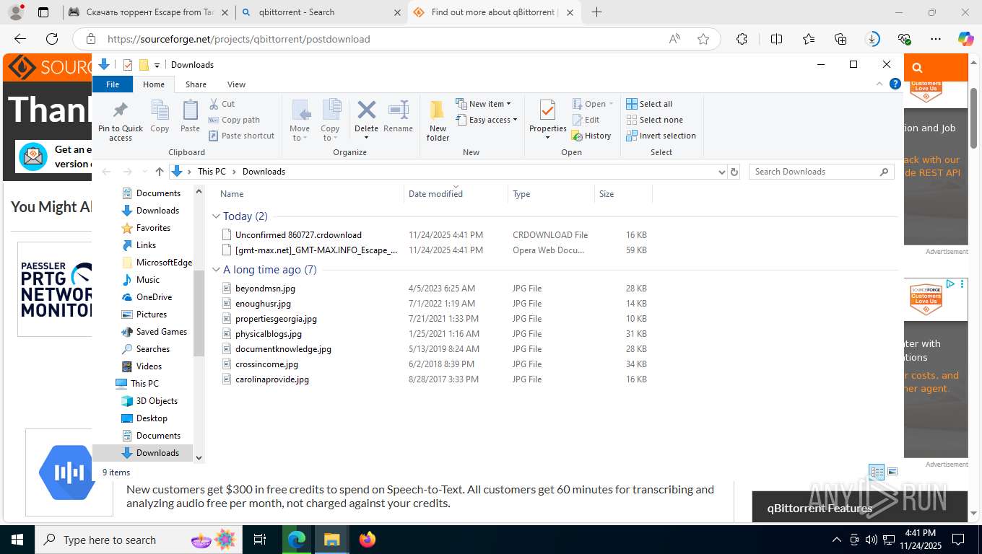The image size is (982, 554).
Task: Add page to favorites star icon
Action: tap(703, 39)
